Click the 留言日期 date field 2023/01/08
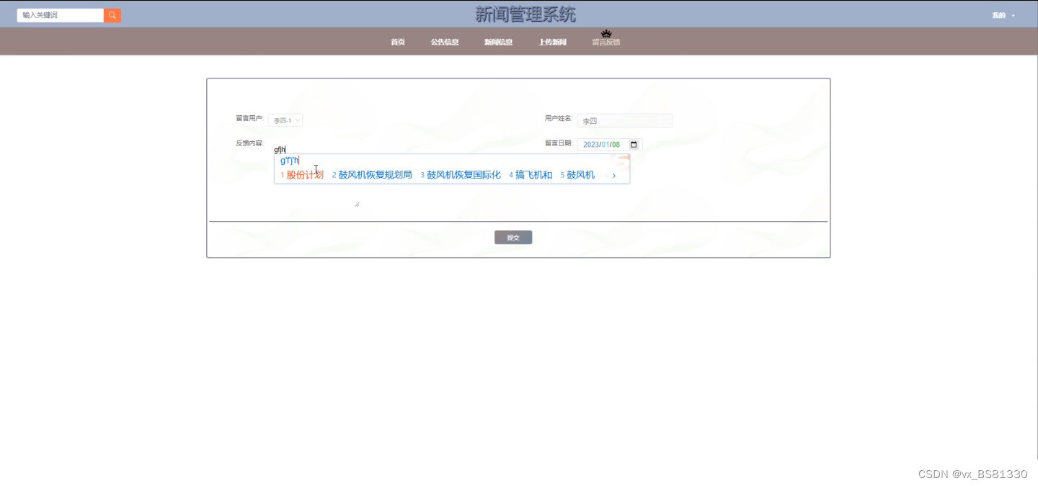Viewport: 1038px width, 486px height. 610,145
